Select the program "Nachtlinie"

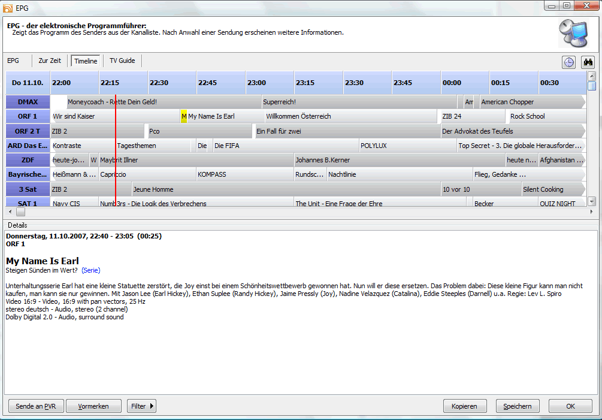pos(400,174)
